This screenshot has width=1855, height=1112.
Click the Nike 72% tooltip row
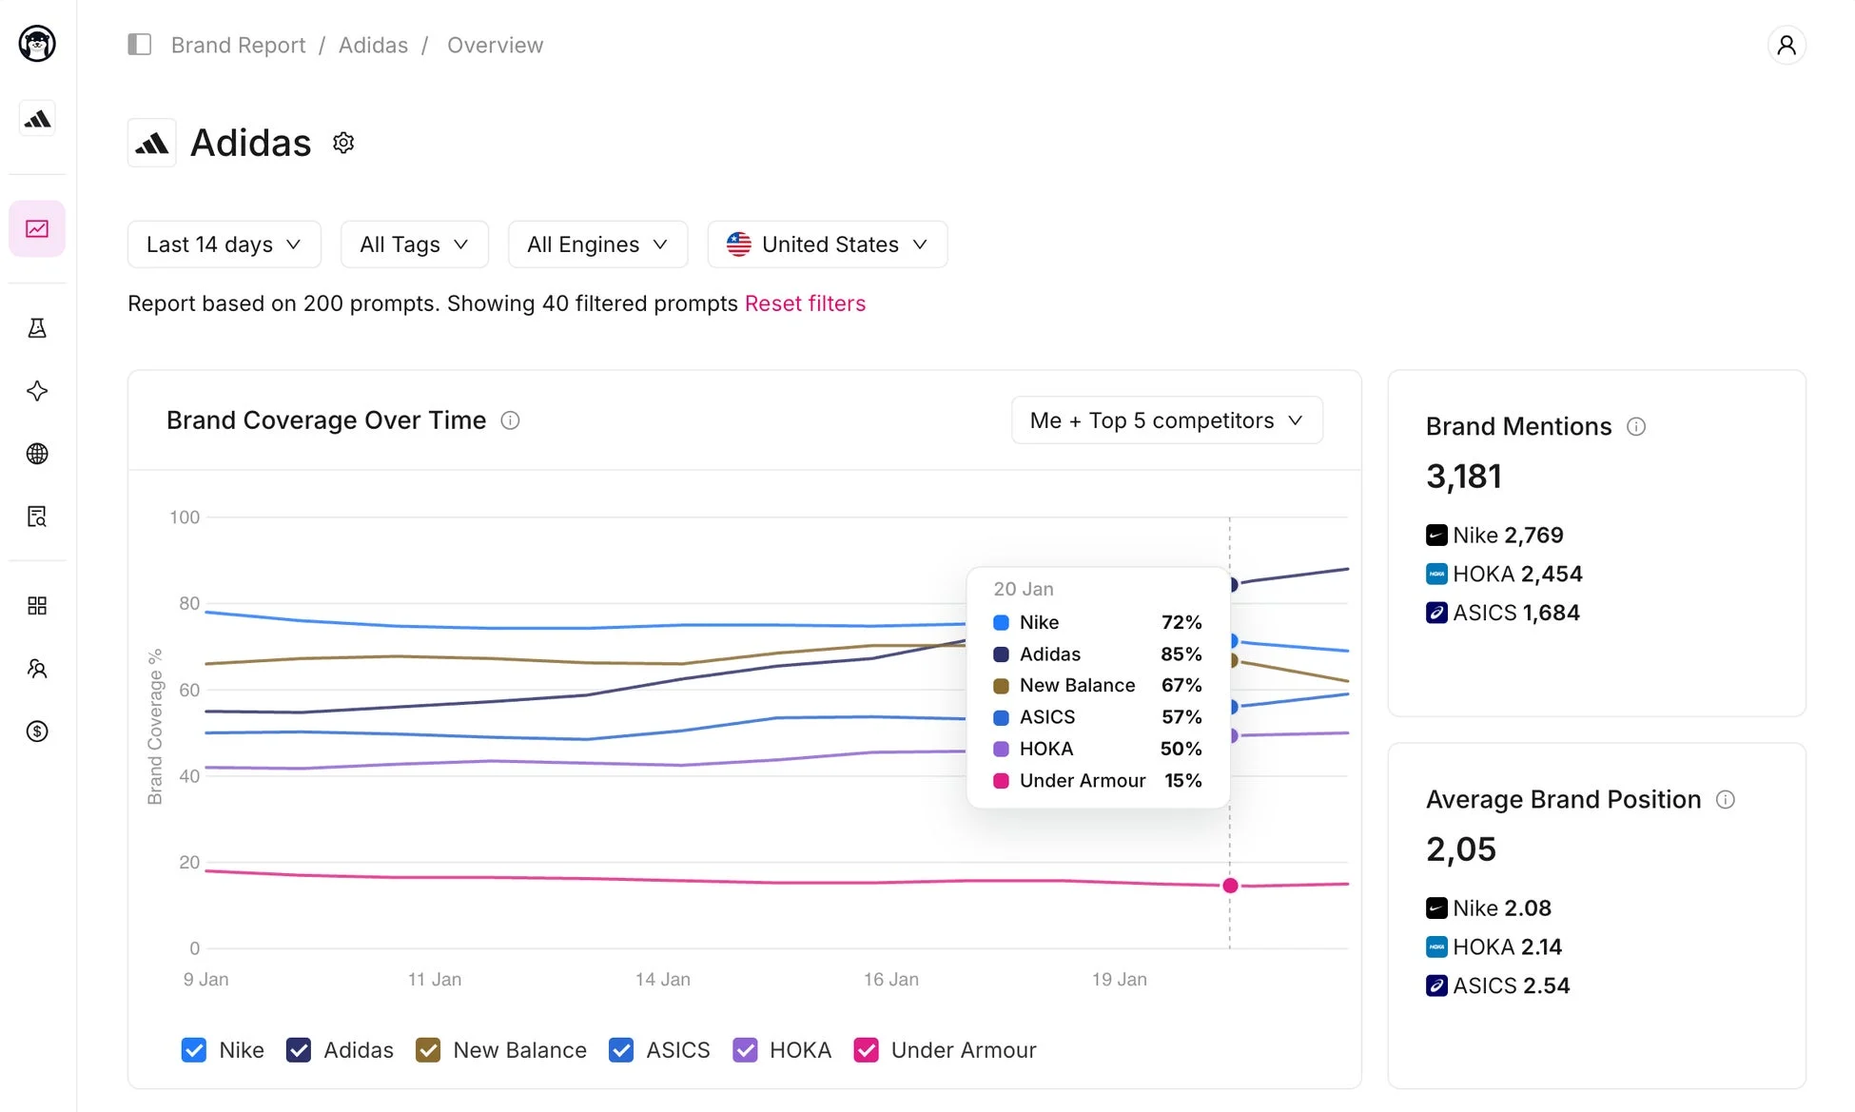point(1098,622)
